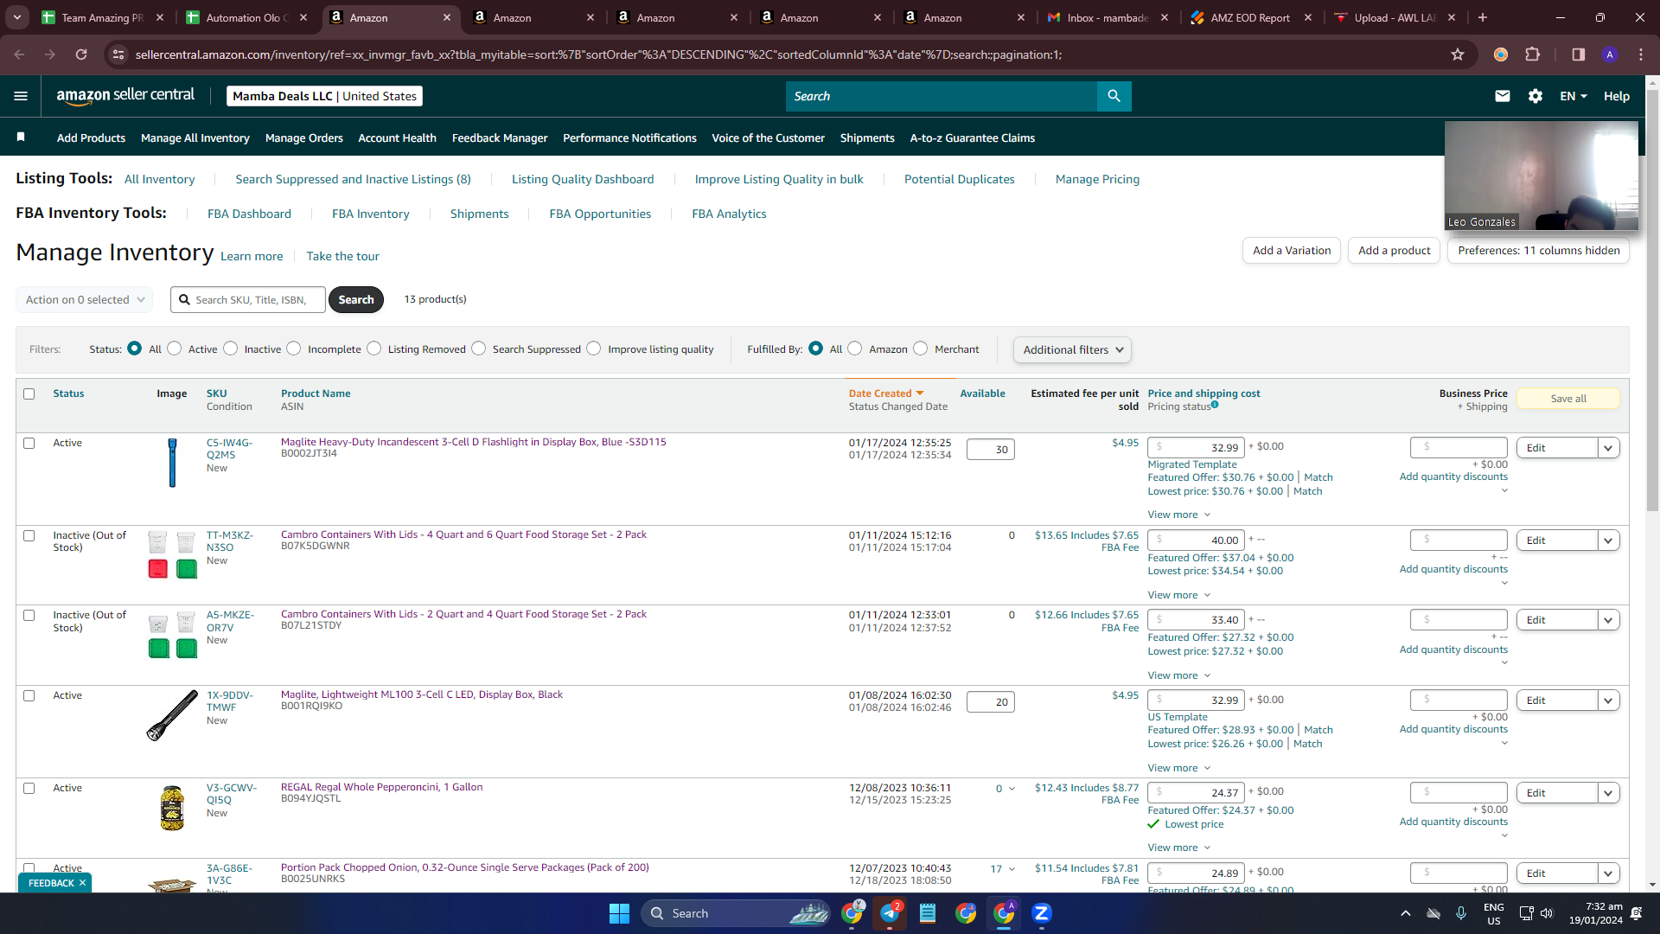Bookmark this page with the star icon
1660x934 pixels.
pyautogui.click(x=1458, y=54)
